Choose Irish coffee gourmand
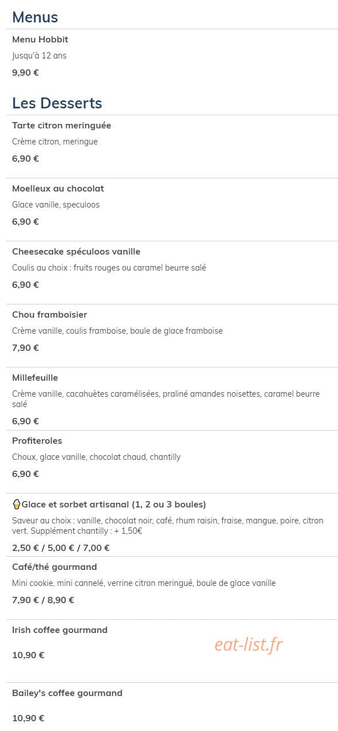Image resolution: width=338 pixels, height=731 pixels. coord(60,630)
